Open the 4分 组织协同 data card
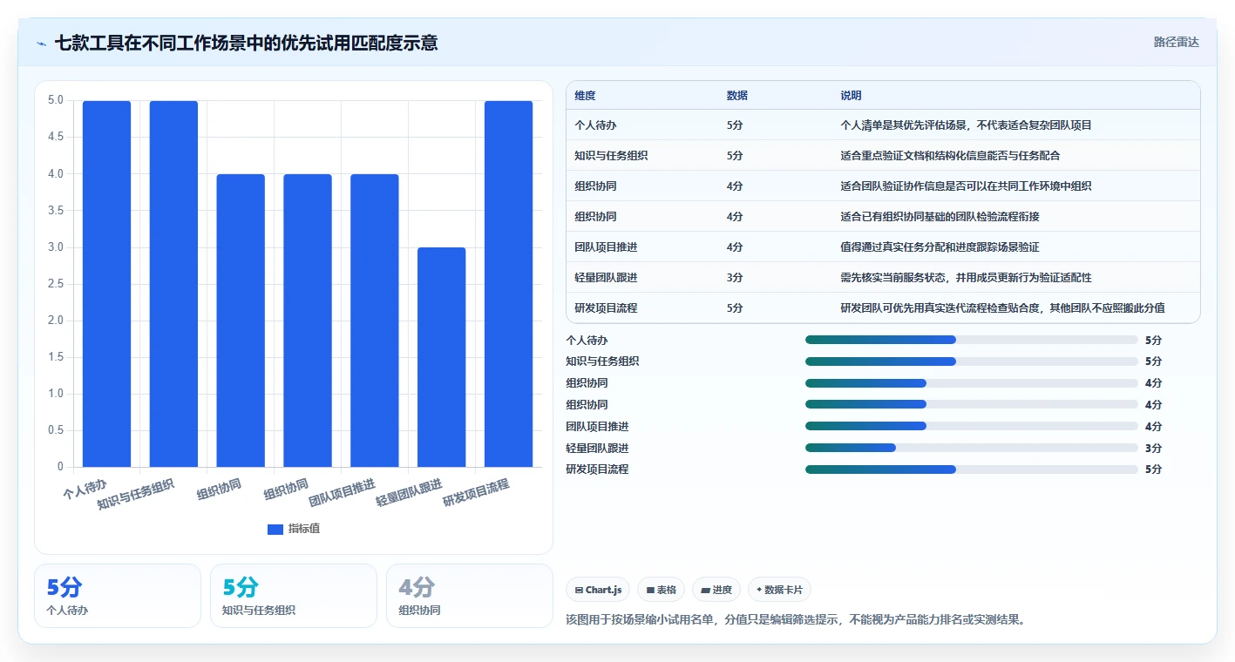1235x662 pixels. tap(470, 596)
